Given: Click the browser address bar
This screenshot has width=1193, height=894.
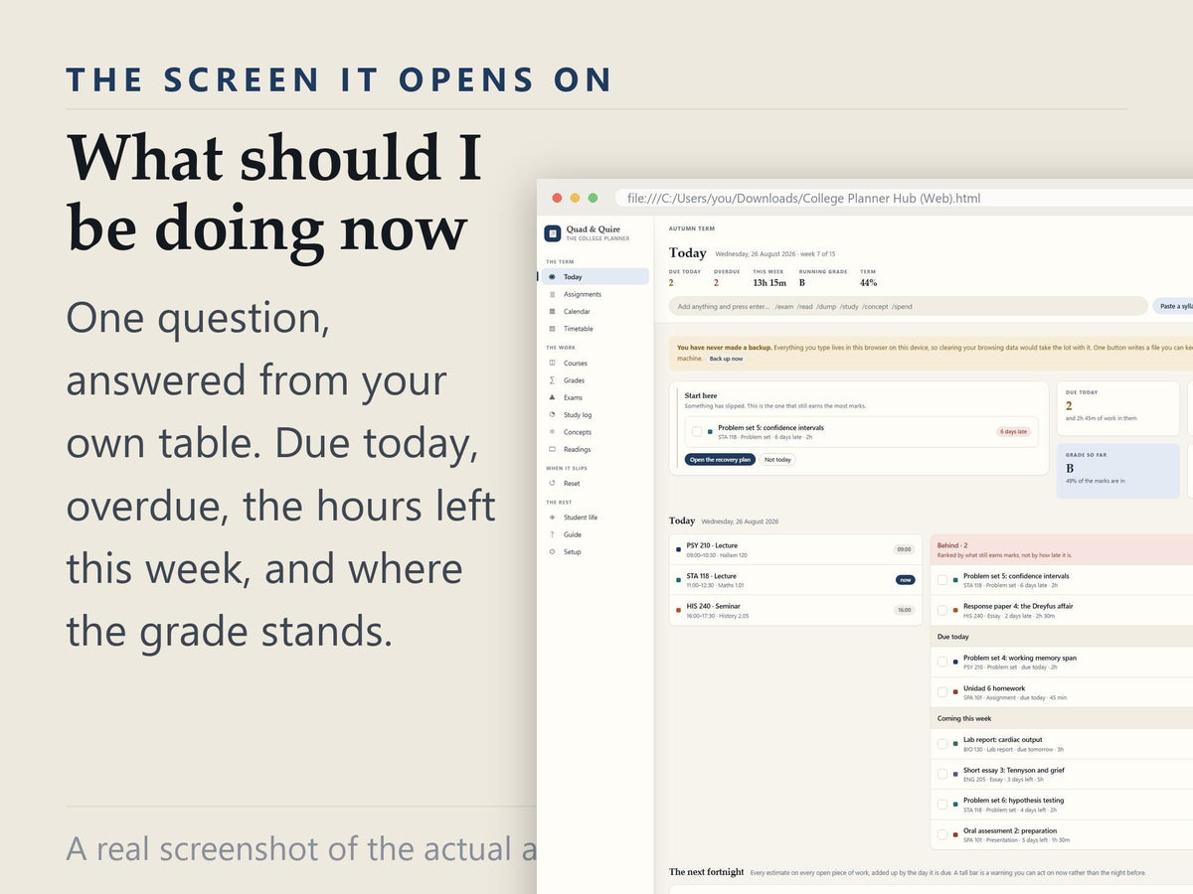Looking at the screenshot, I should click(904, 198).
